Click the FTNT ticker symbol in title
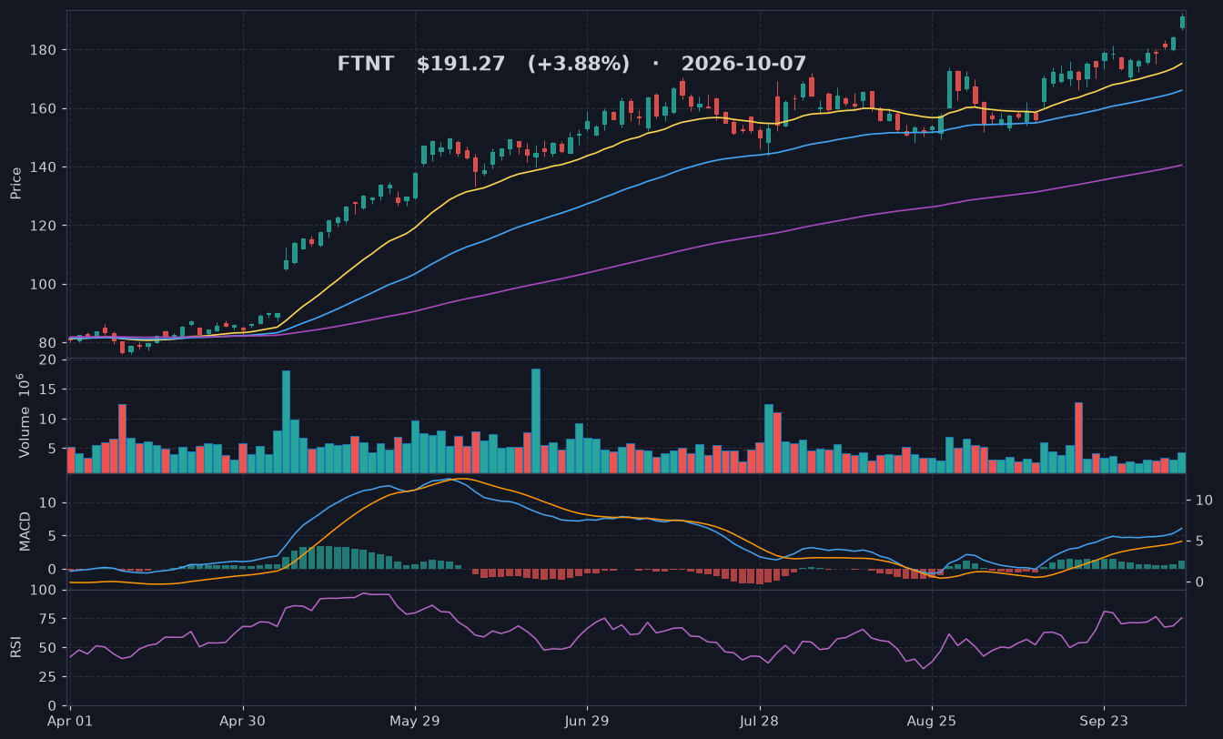The height and width of the screenshot is (739, 1223). pos(365,65)
